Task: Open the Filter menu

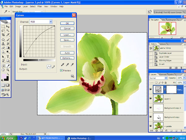Action: pyautogui.click(x=40, y=7)
